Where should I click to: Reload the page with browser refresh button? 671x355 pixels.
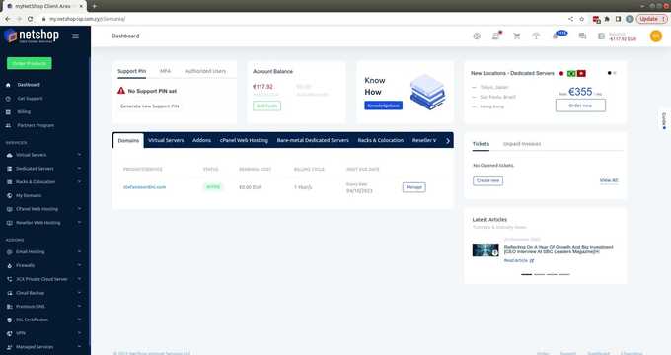(30, 19)
